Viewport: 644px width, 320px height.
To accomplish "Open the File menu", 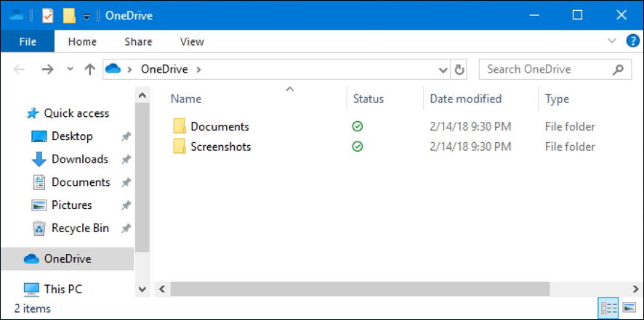I will 28,42.
